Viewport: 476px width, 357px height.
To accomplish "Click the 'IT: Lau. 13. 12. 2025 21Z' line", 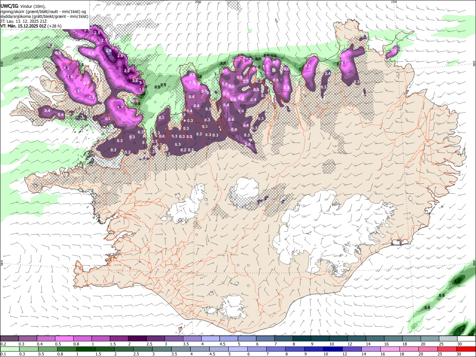I will click(23, 21).
